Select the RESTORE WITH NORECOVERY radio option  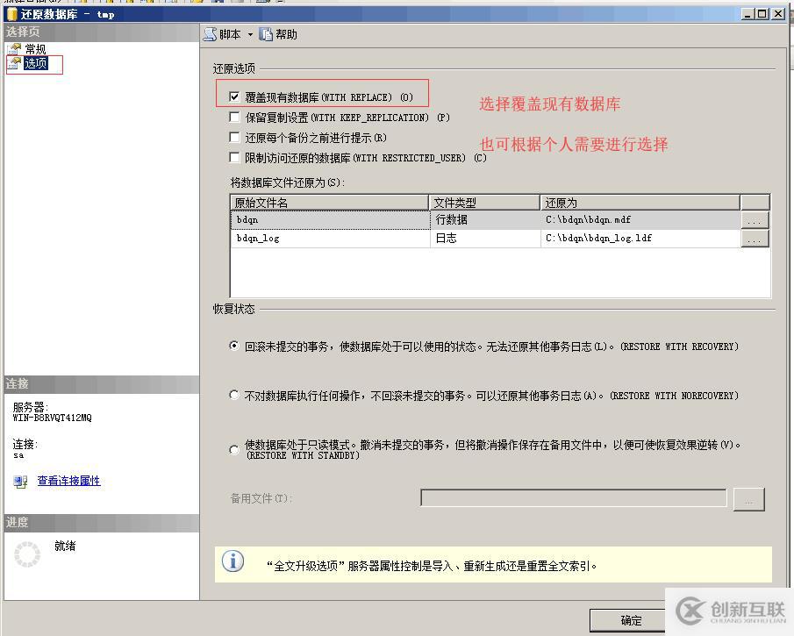(x=233, y=395)
